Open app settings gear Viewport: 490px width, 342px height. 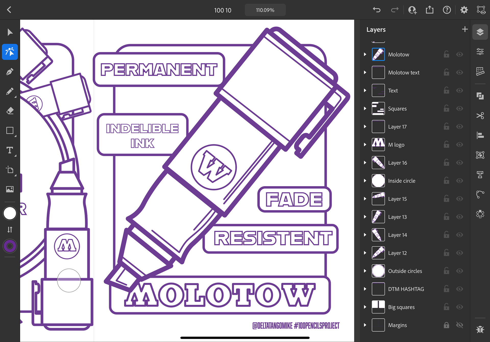pyautogui.click(x=464, y=10)
